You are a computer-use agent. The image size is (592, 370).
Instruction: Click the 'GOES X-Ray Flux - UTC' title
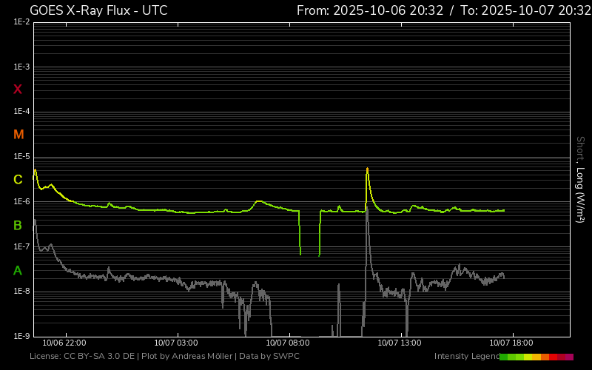[98, 10]
